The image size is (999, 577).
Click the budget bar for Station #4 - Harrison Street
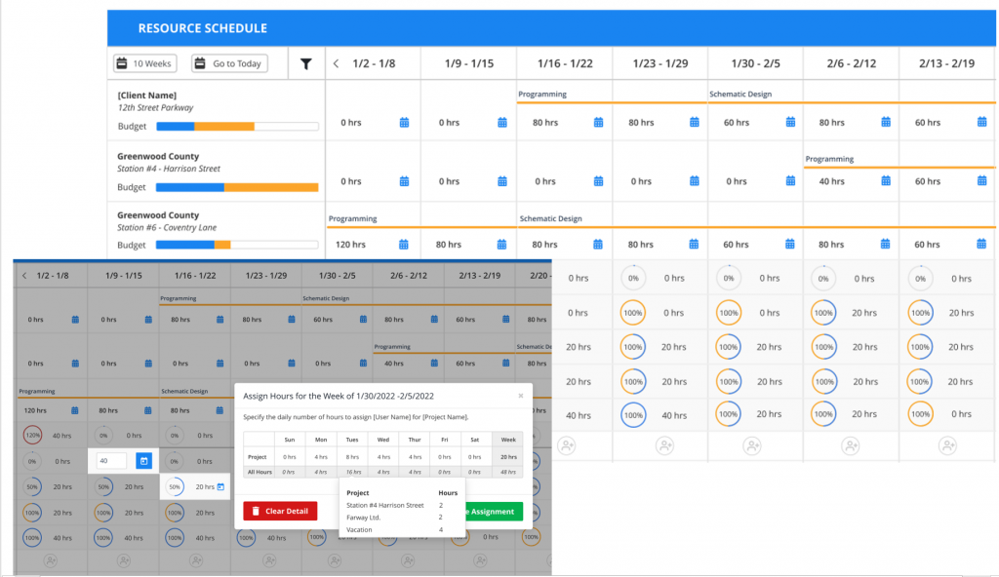coord(237,187)
